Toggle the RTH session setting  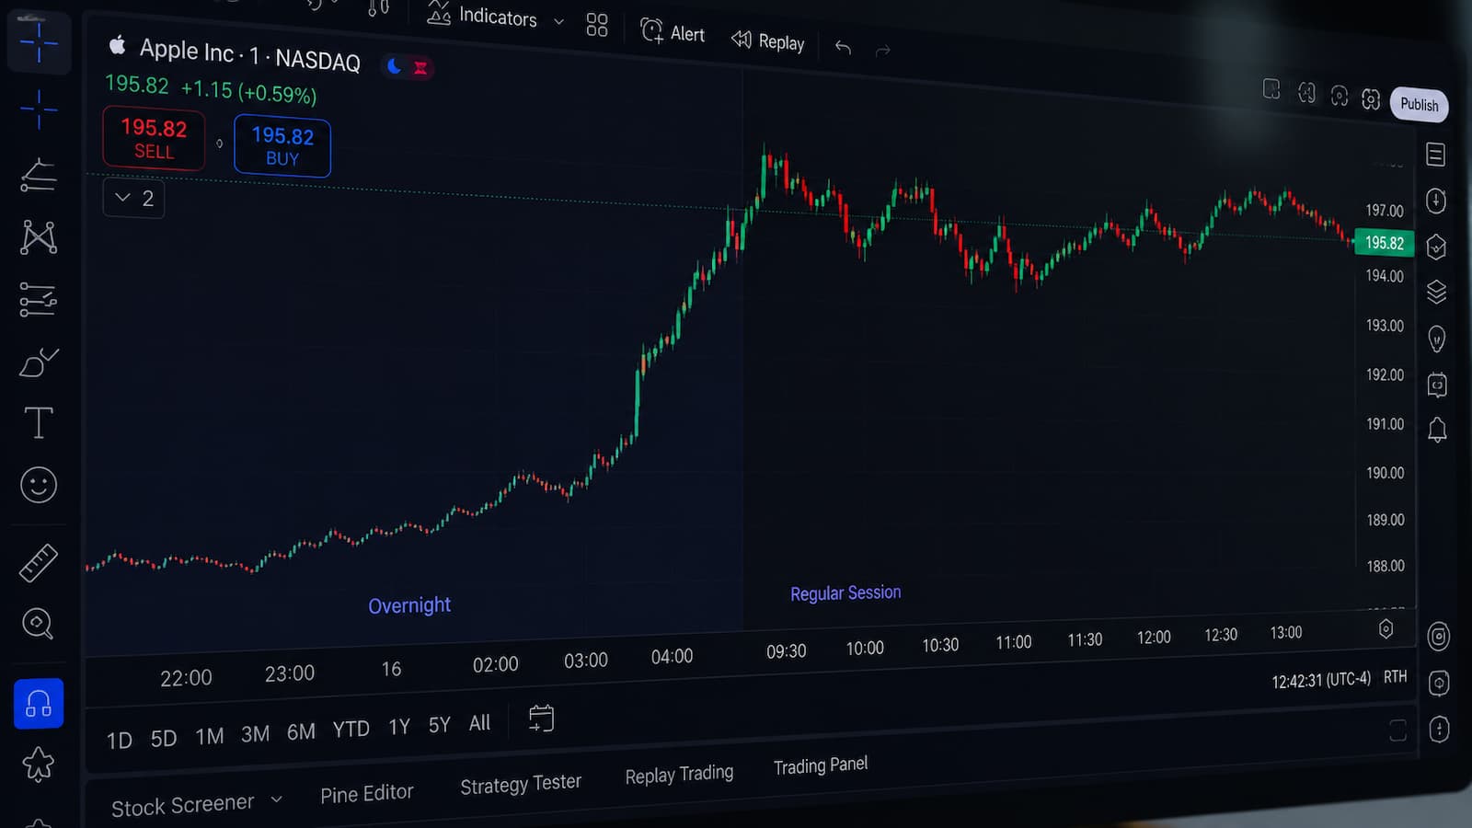[1395, 676]
